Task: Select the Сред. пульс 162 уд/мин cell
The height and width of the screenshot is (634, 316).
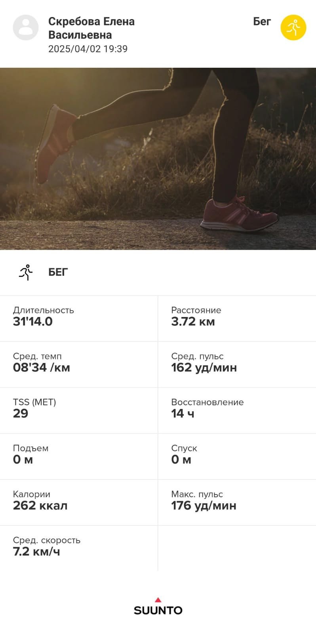Action: coord(237,364)
